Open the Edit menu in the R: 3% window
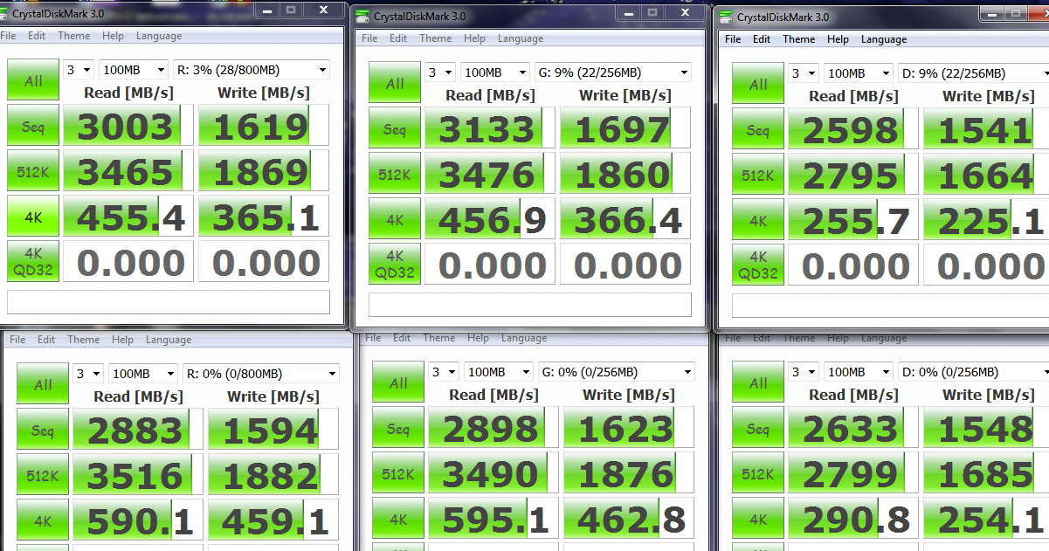The width and height of the screenshot is (1049, 551). pyautogui.click(x=37, y=36)
